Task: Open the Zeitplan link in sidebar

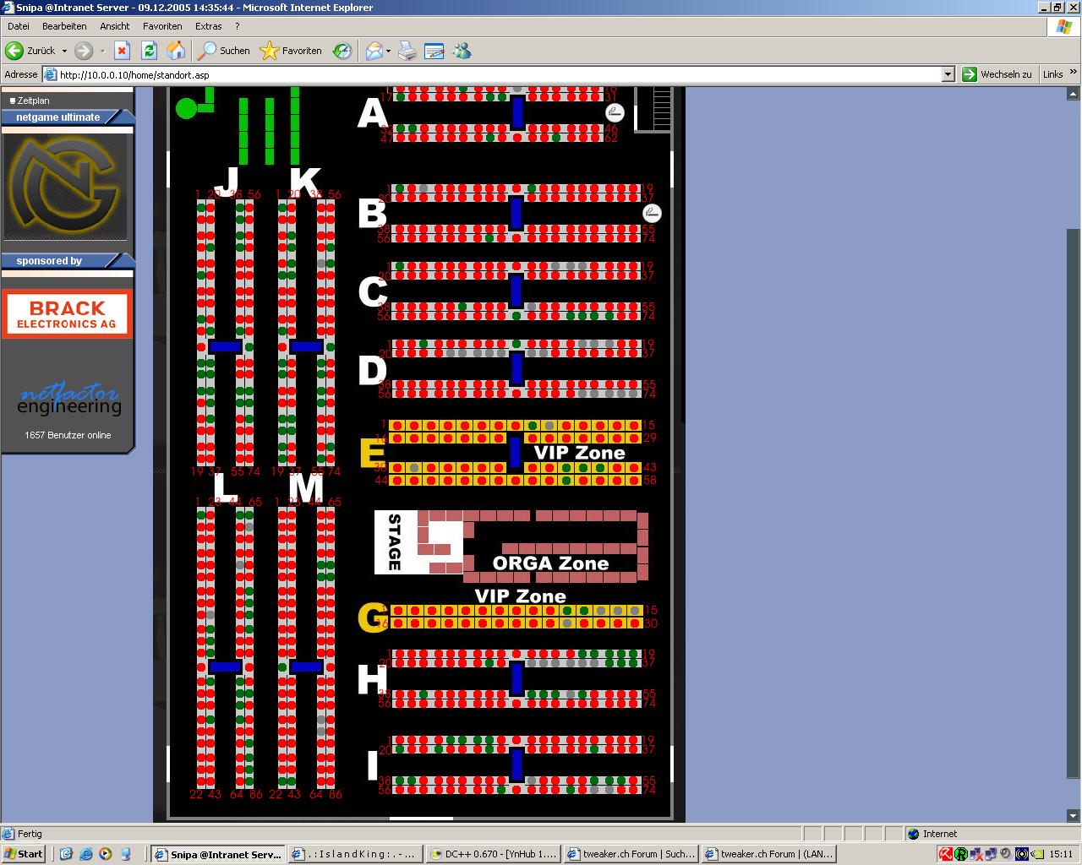Action: pos(34,101)
